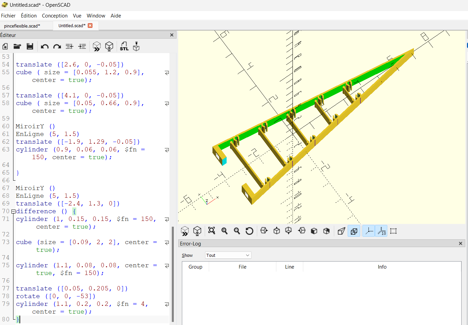Switch to the bottom view
Viewport: 468px width, 325px height.
[288, 231]
